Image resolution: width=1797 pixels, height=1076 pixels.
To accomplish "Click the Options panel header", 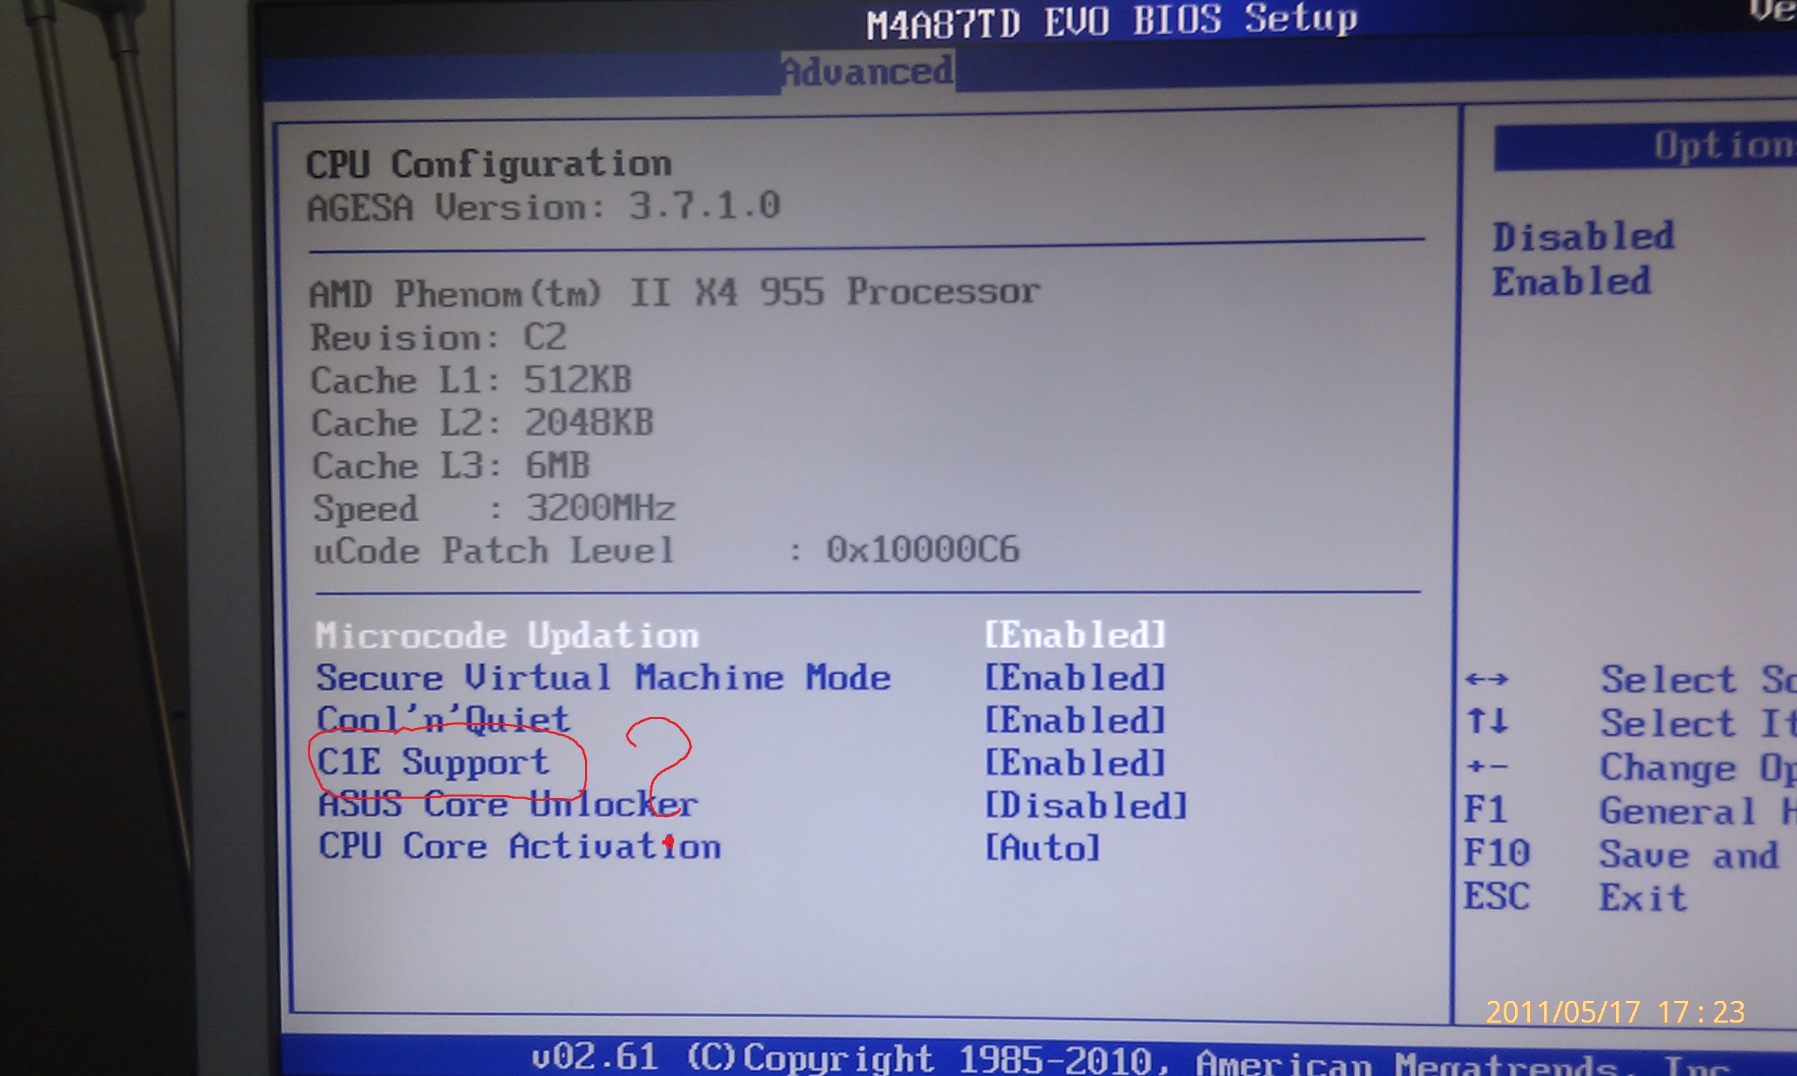I will click(1645, 147).
